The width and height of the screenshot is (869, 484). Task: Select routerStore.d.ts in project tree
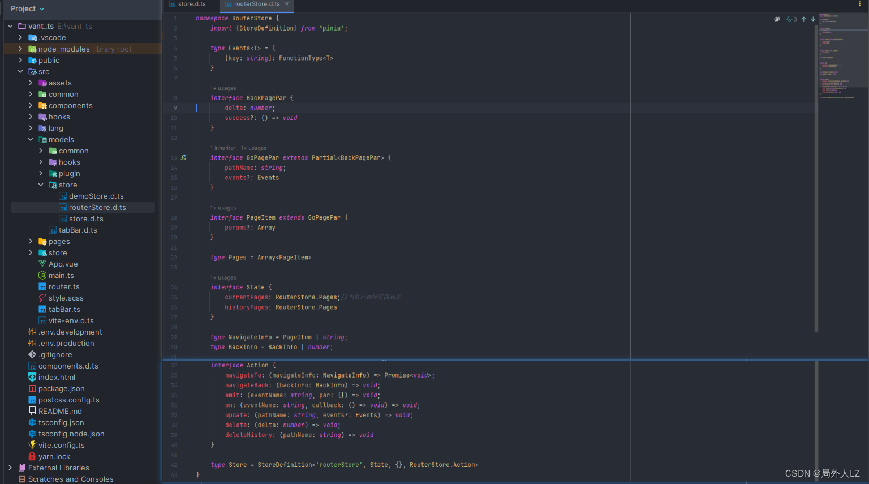click(x=83, y=207)
